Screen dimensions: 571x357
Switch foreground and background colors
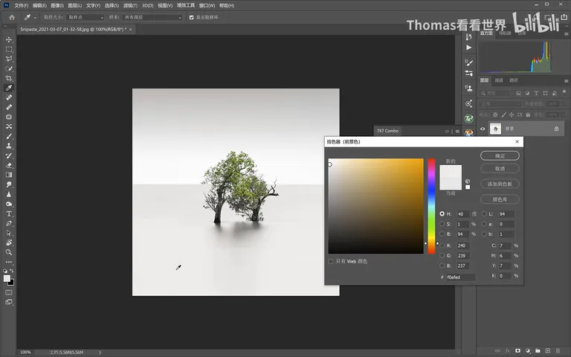[12, 271]
